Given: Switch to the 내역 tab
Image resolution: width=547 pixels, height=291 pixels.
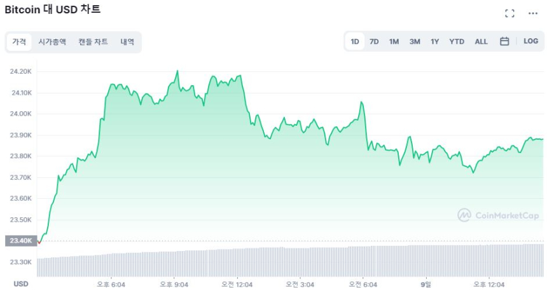Looking at the screenshot, I should tap(127, 42).
